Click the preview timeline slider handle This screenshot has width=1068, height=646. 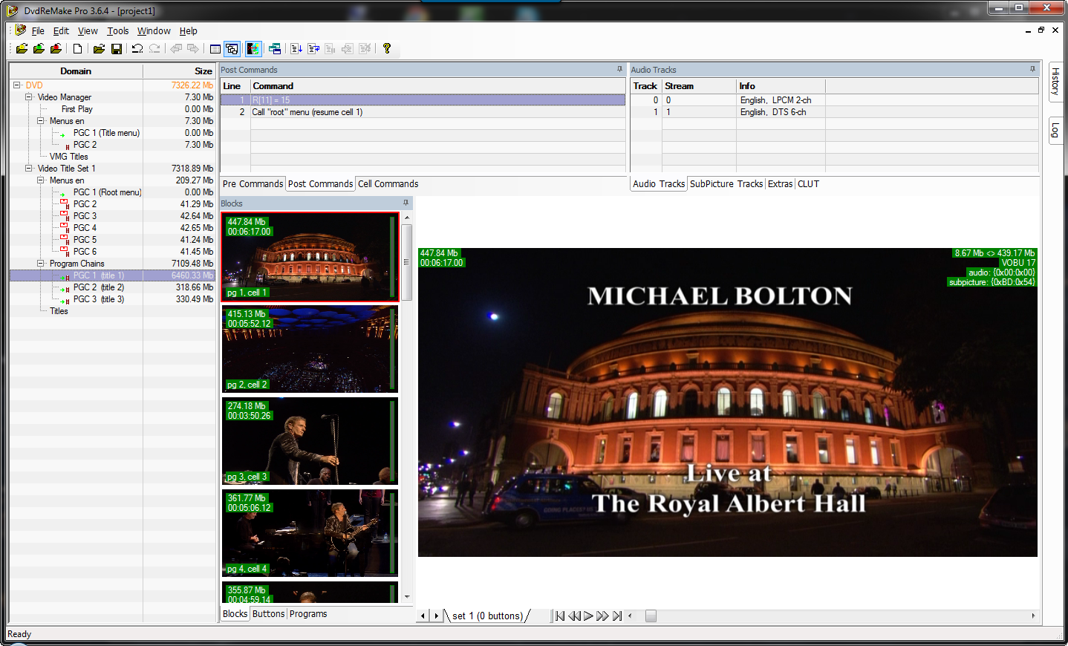point(651,616)
